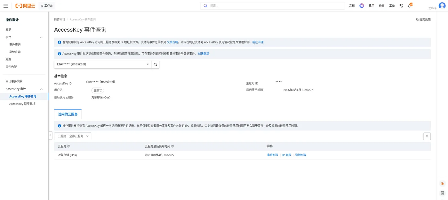Screen dimensions: 448x200
Task: Open the account avatar menu
Action: click(442, 6)
